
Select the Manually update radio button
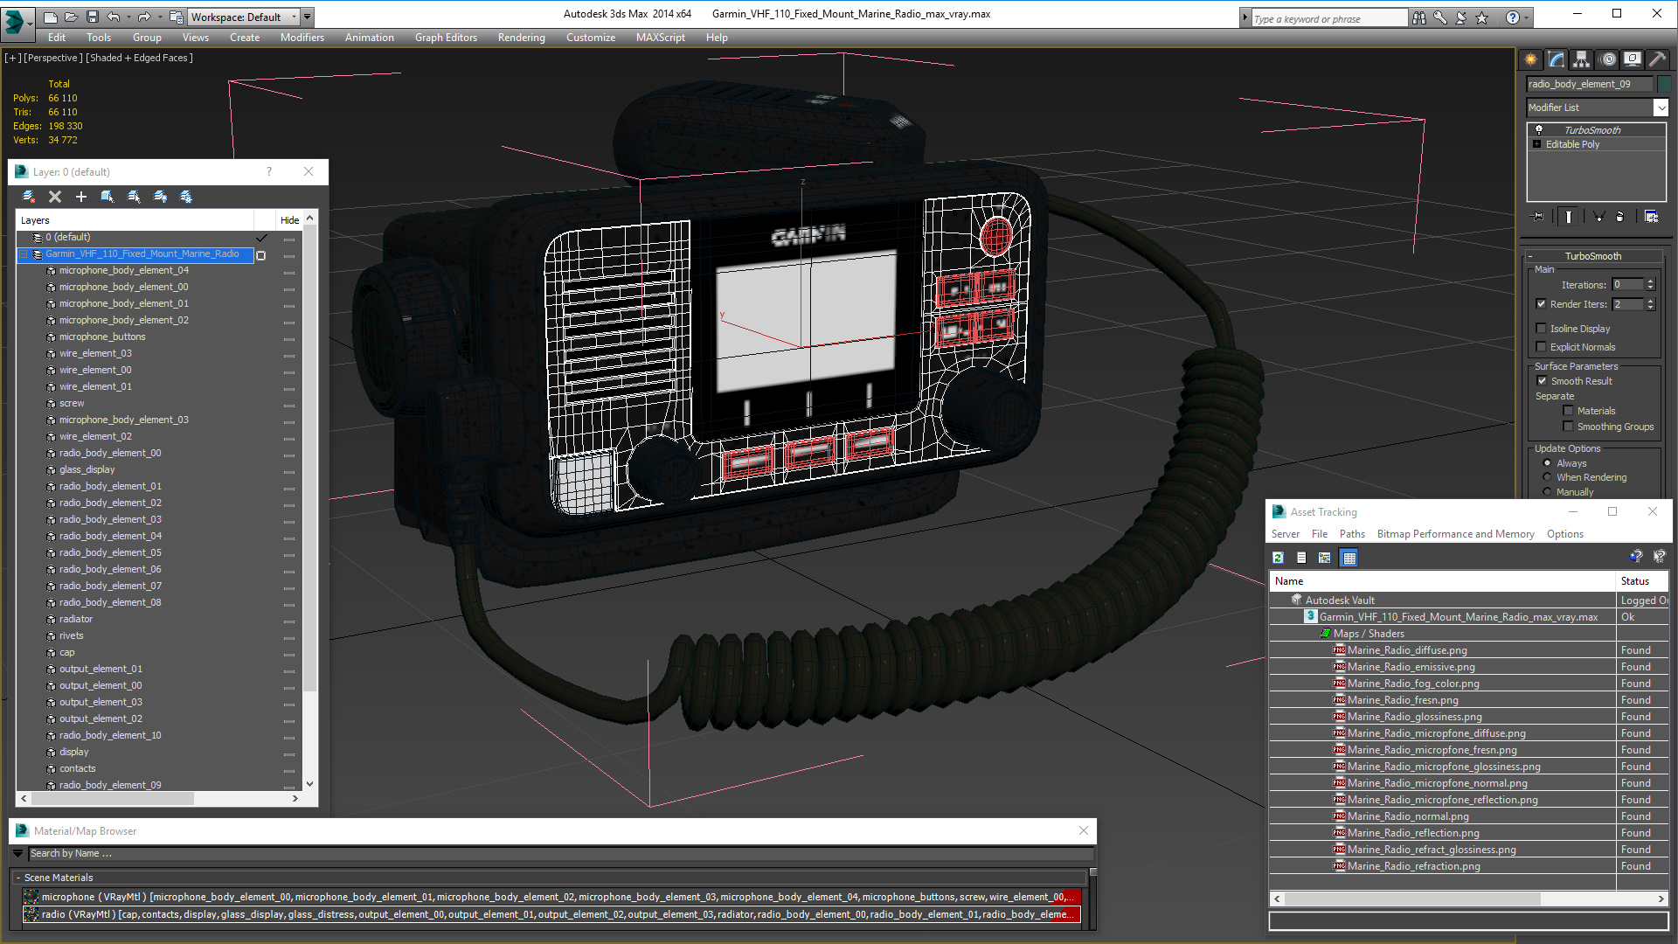[1547, 492]
